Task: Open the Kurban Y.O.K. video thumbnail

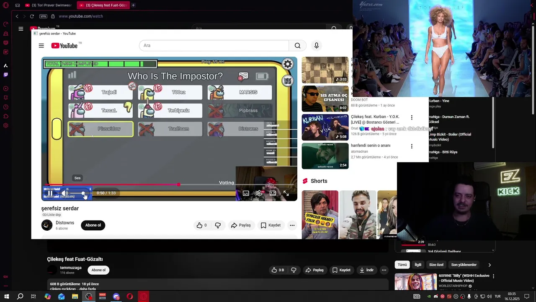Action: (325, 128)
